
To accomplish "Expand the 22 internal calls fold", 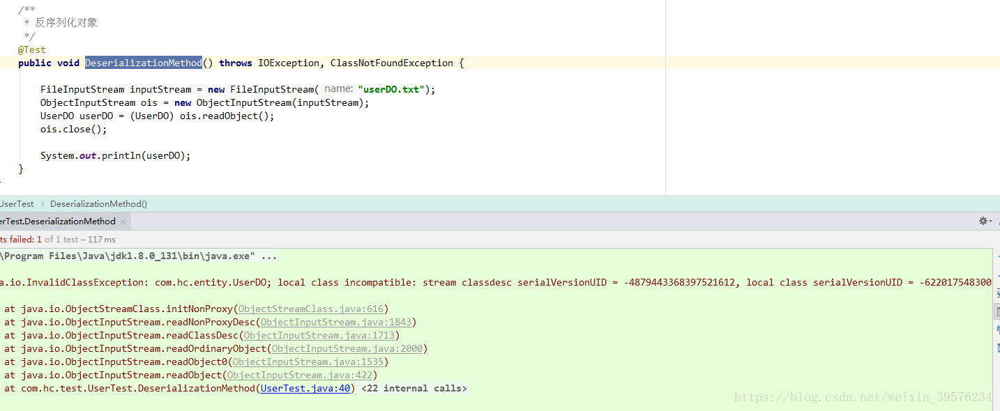I will [414, 389].
